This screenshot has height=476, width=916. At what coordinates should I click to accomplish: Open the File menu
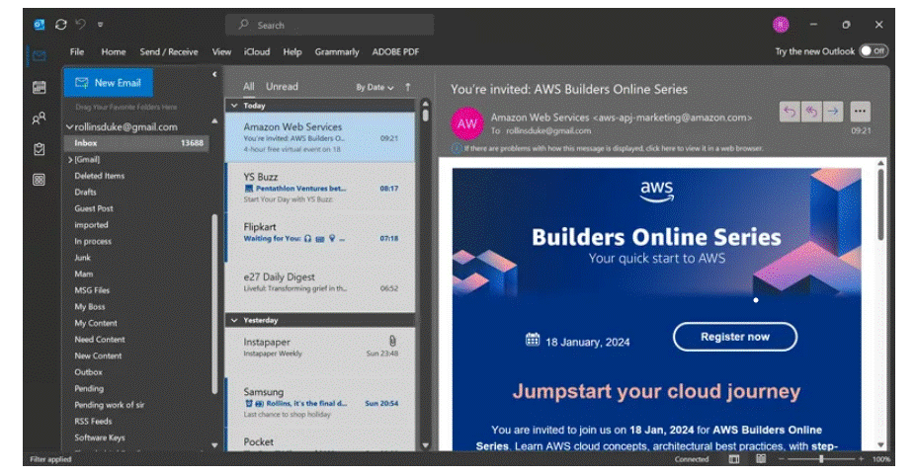(x=76, y=52)
